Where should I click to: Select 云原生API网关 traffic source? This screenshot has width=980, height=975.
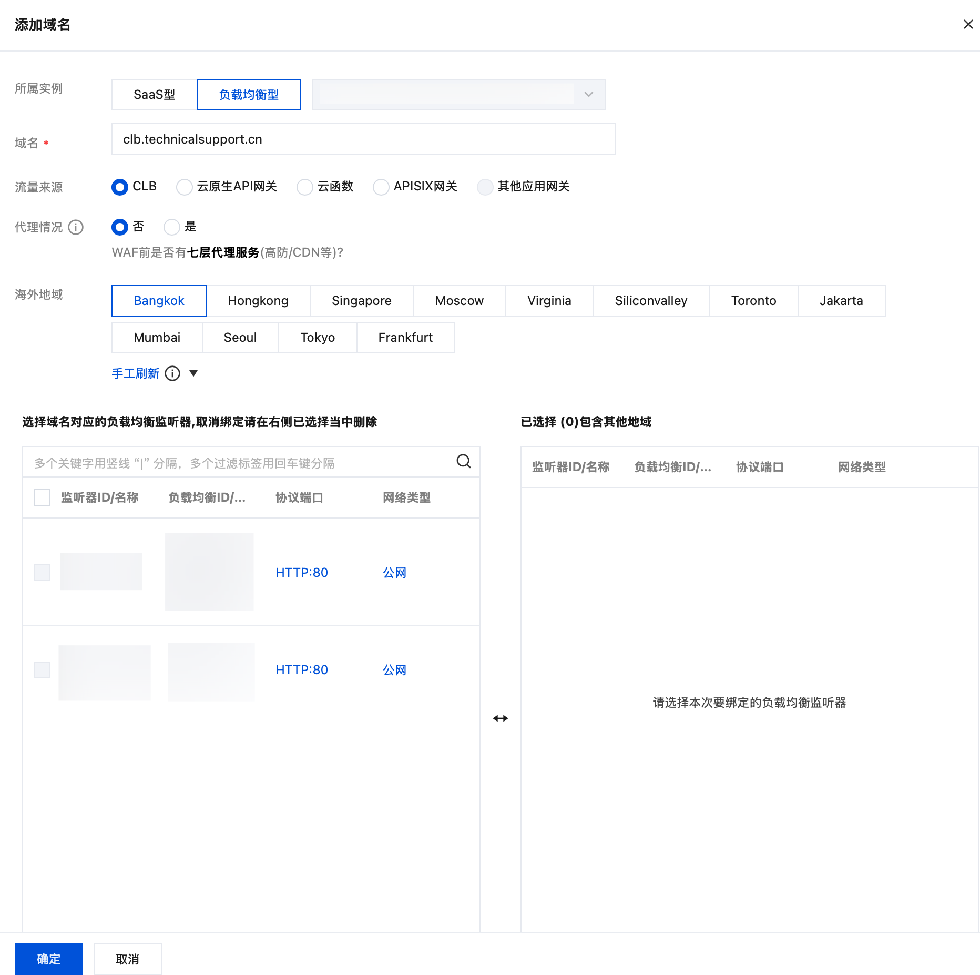185,187
